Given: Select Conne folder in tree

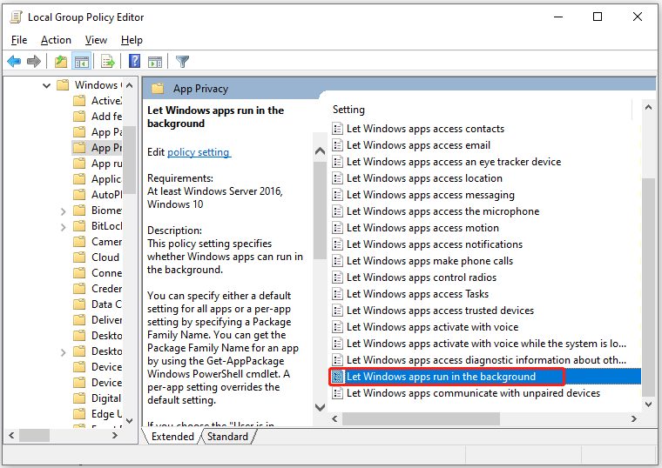Looking at the screenshot, I should coord(106,273).
